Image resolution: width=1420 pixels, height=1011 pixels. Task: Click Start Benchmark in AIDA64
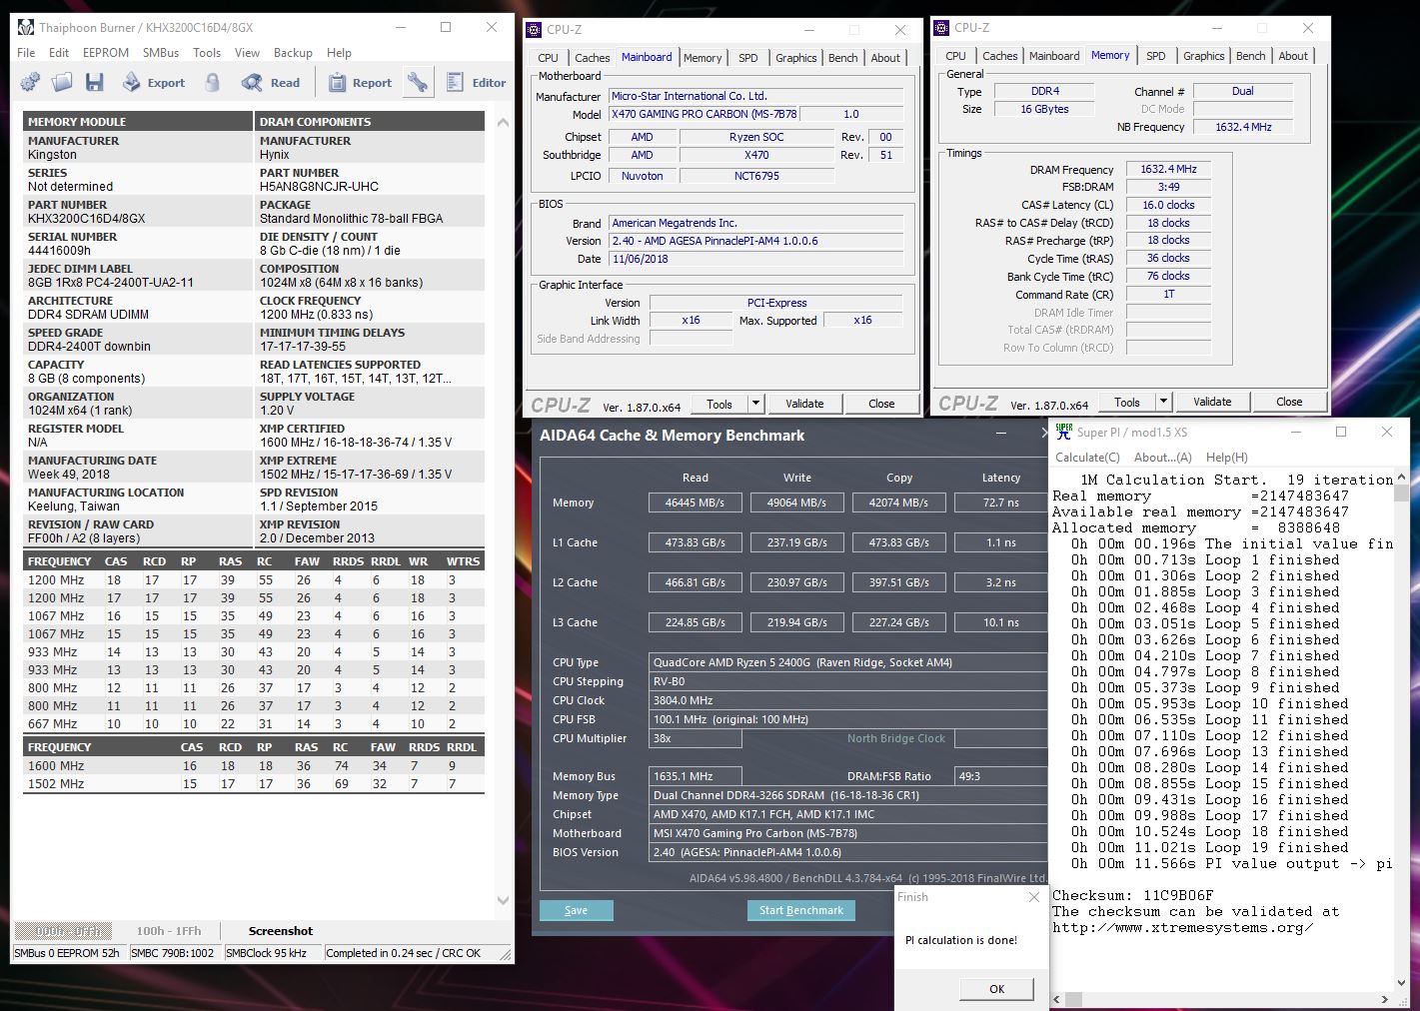tap(800, 910)
